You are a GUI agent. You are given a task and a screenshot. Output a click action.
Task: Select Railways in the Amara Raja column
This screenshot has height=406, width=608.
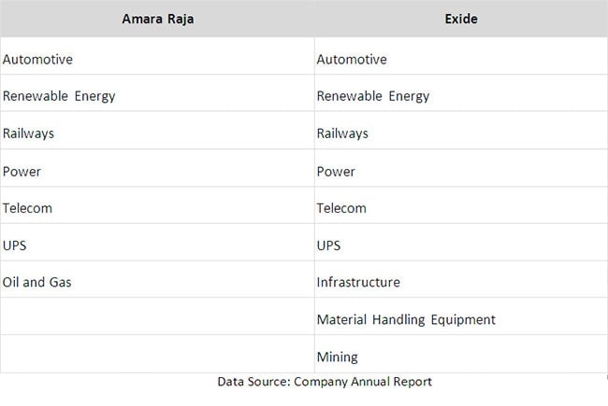(x=29, y=133)
